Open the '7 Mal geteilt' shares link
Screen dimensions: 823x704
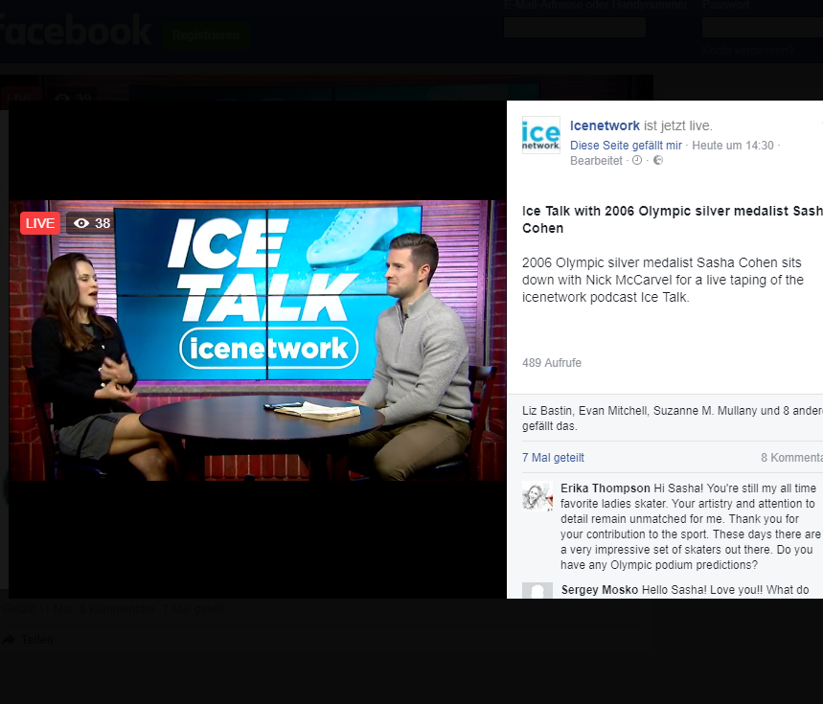553,458
